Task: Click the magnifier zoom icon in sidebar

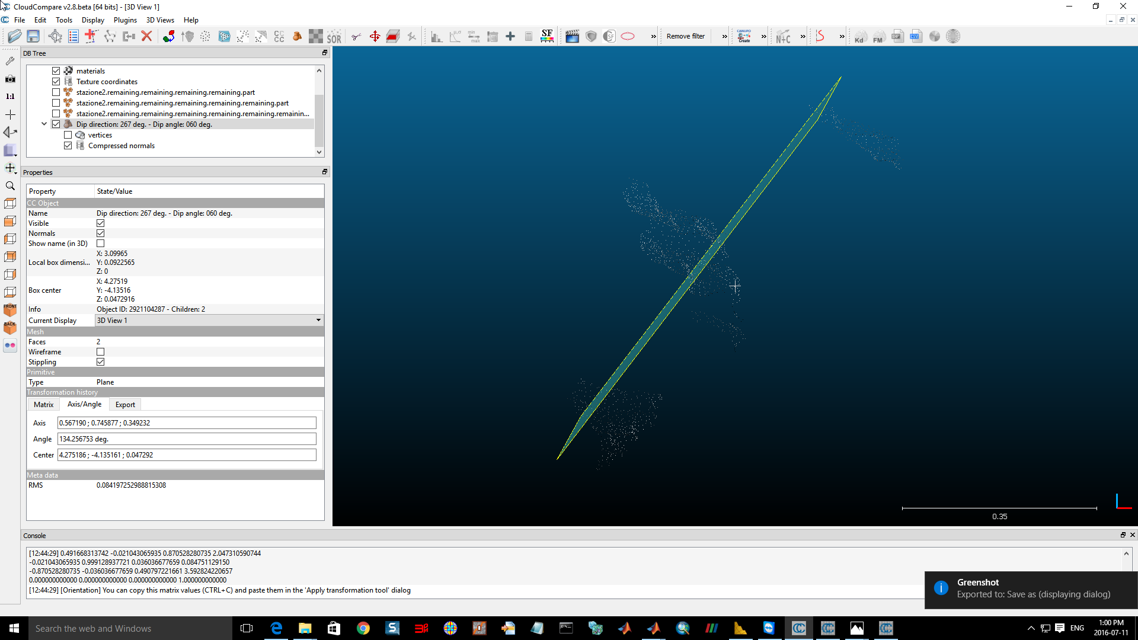Action: tap(10, 186)
